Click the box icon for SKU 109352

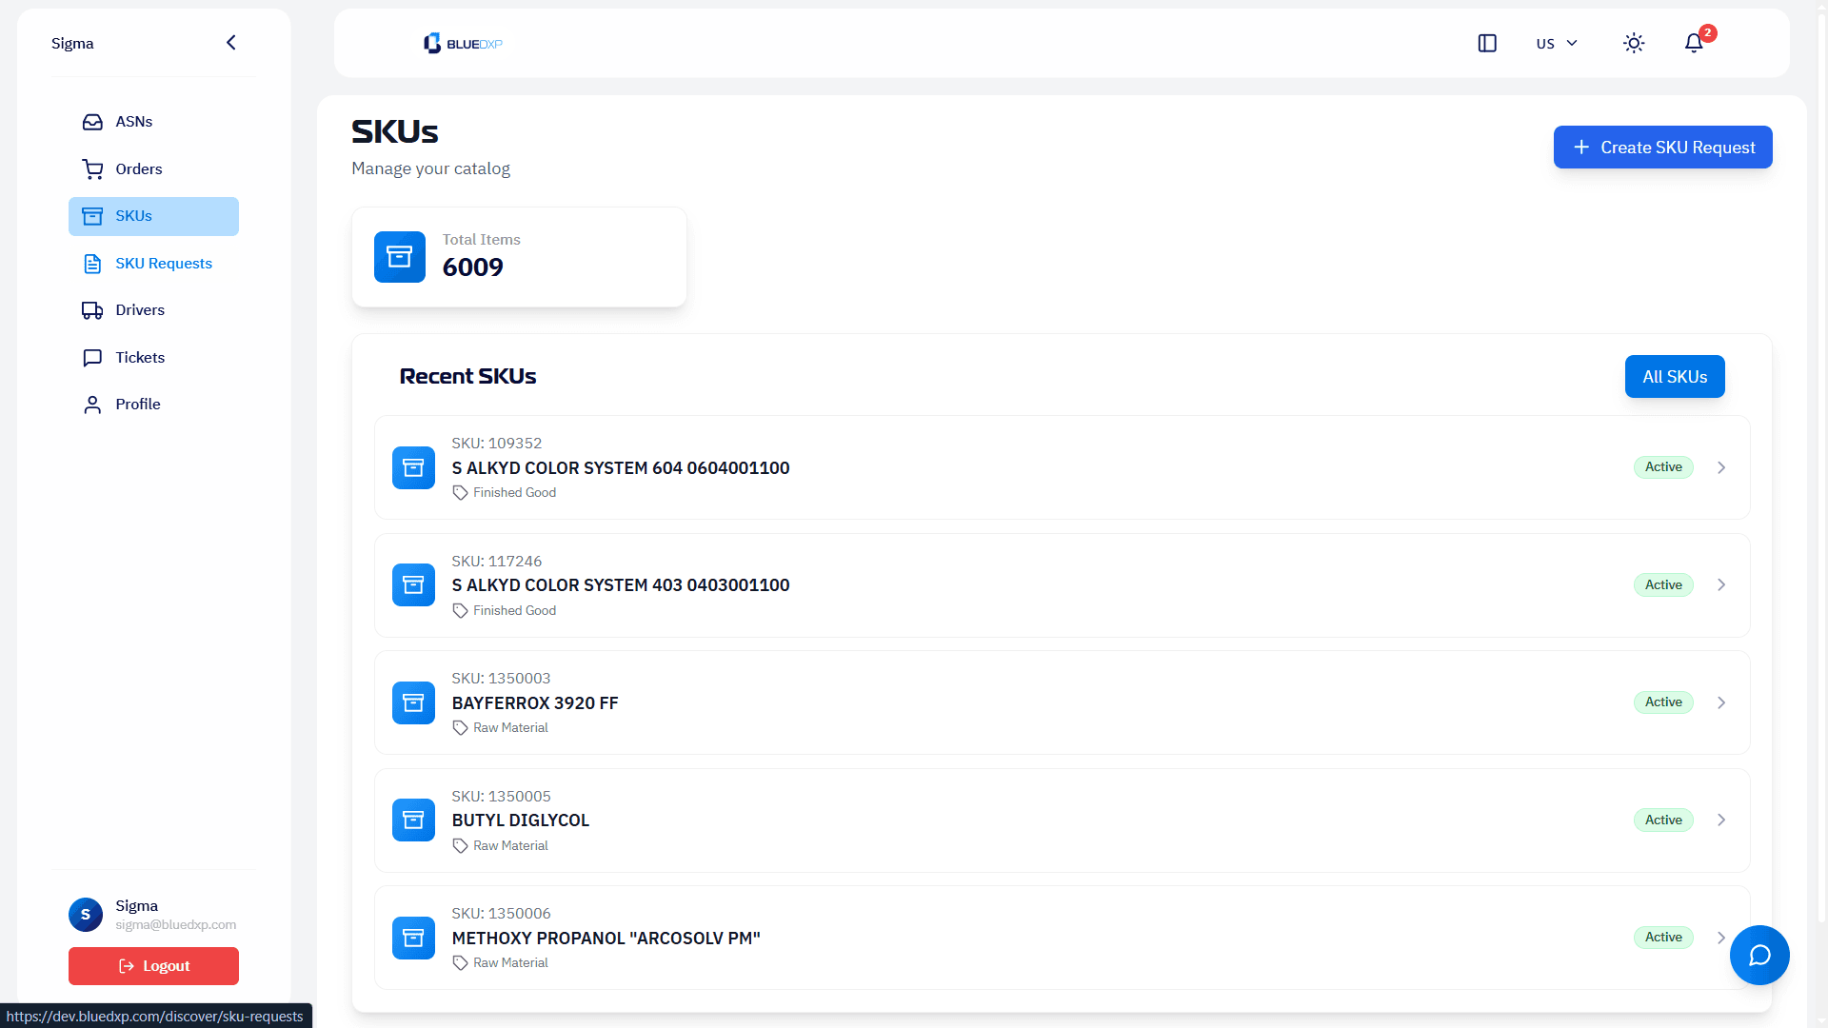click(413, 467)
